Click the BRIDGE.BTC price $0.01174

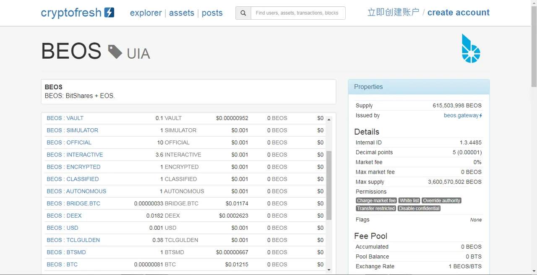point(237,203)
